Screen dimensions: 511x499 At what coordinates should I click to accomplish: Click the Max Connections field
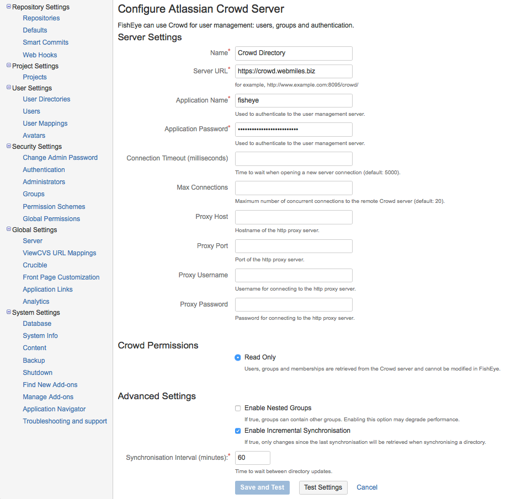click(294, 188)
